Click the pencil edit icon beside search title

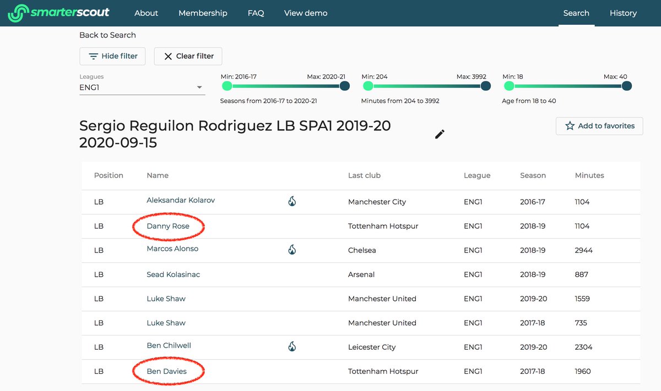(440, 134)
